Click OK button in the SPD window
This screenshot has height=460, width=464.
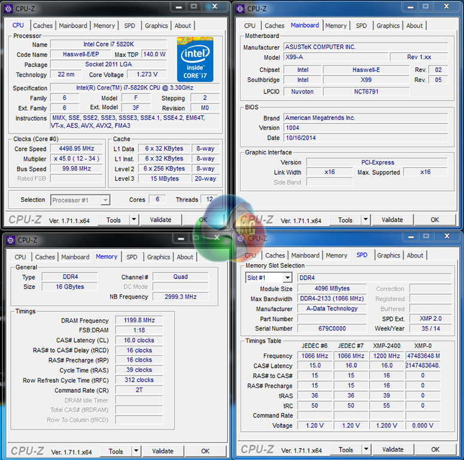[x=435, y=450]
